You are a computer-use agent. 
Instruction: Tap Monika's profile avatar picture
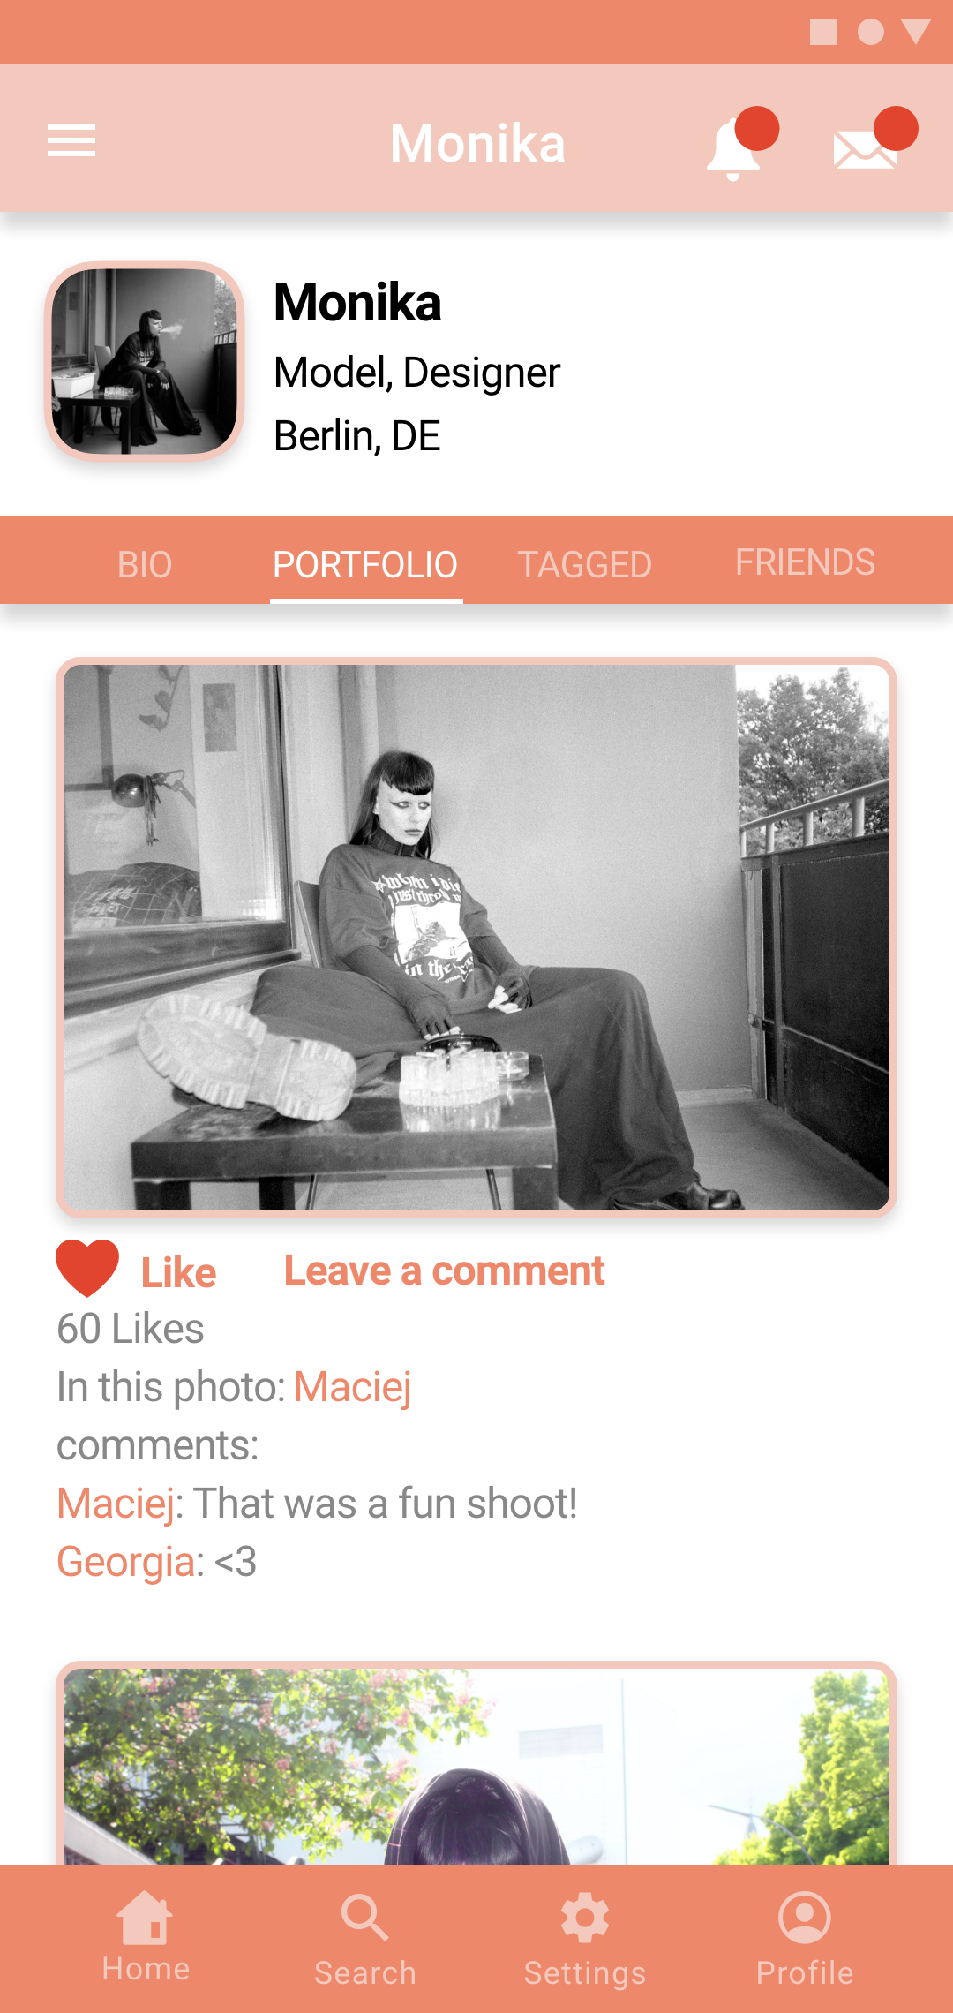click(145, 361)
